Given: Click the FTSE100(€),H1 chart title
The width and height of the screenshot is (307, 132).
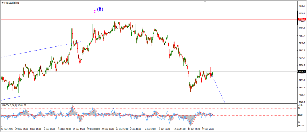Looking at the screenshot, I should coord(13,3).
